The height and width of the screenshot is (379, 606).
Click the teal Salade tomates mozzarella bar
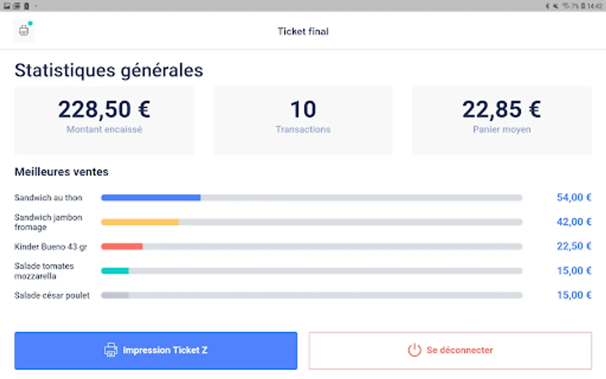115,271
